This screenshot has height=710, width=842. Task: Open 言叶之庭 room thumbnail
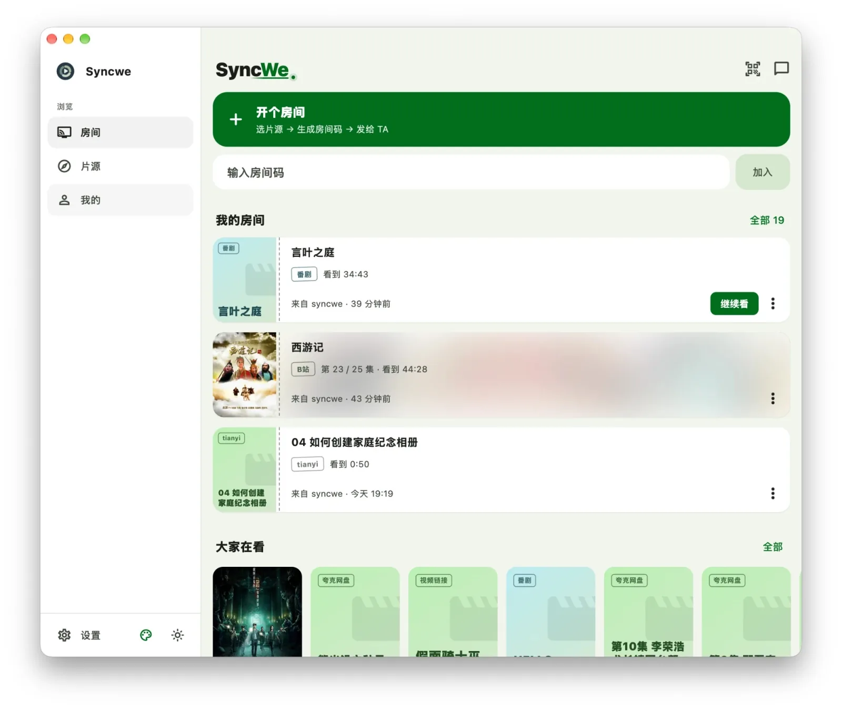coord(245,279)
